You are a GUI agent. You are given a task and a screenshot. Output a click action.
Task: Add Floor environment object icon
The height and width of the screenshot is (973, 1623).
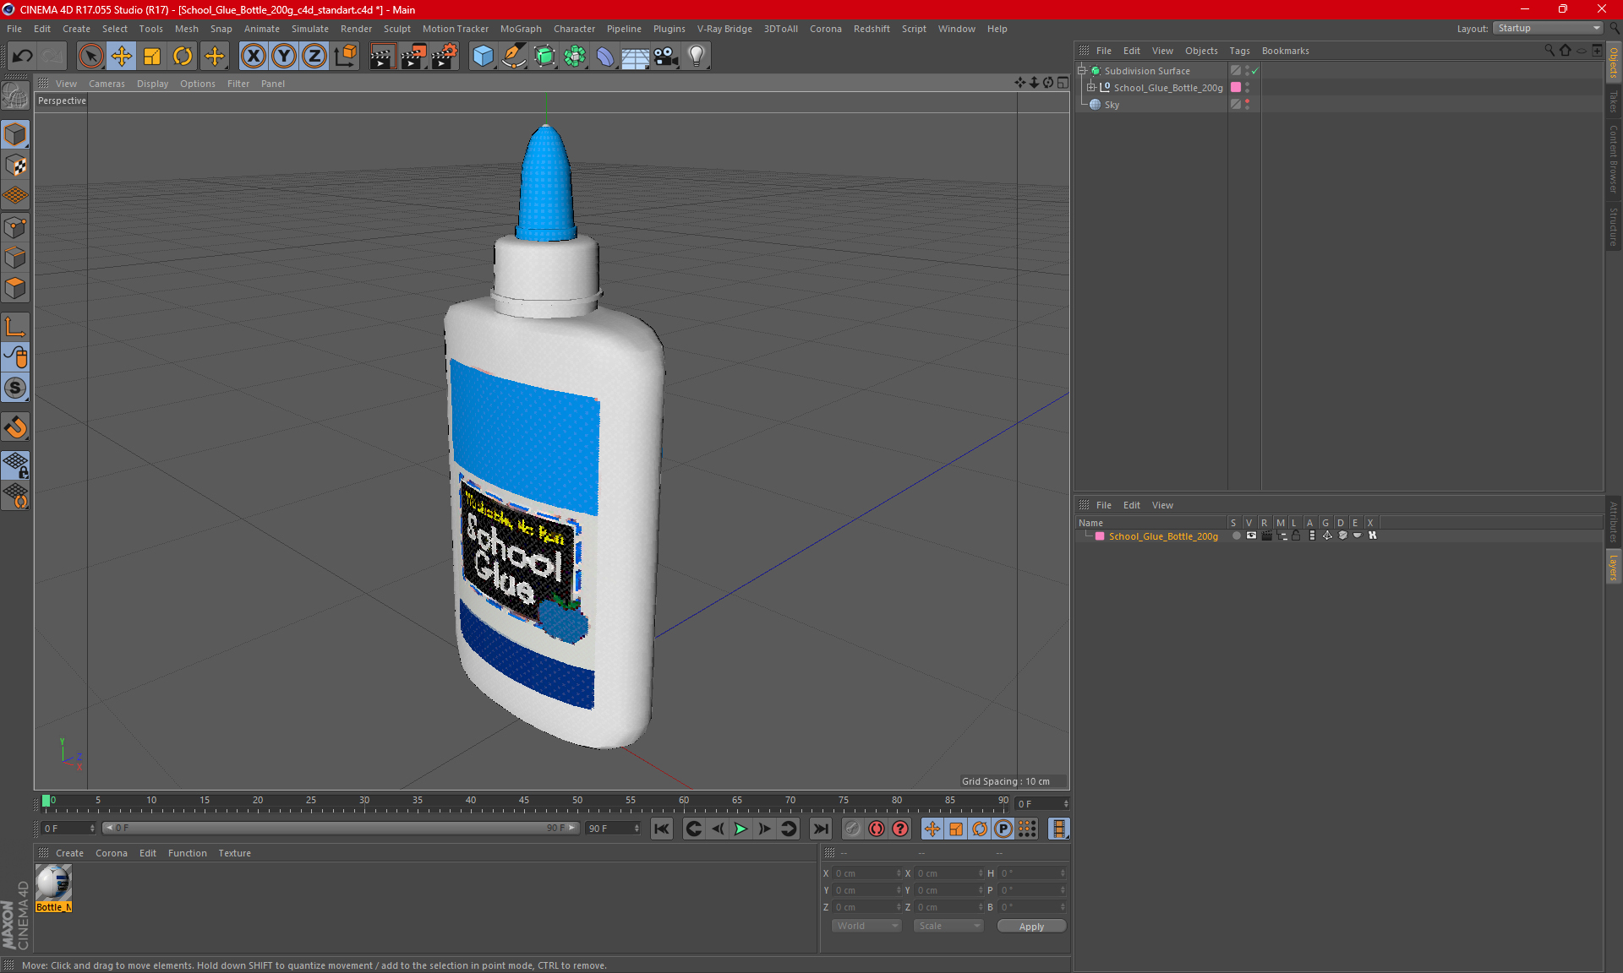[636, 57]
